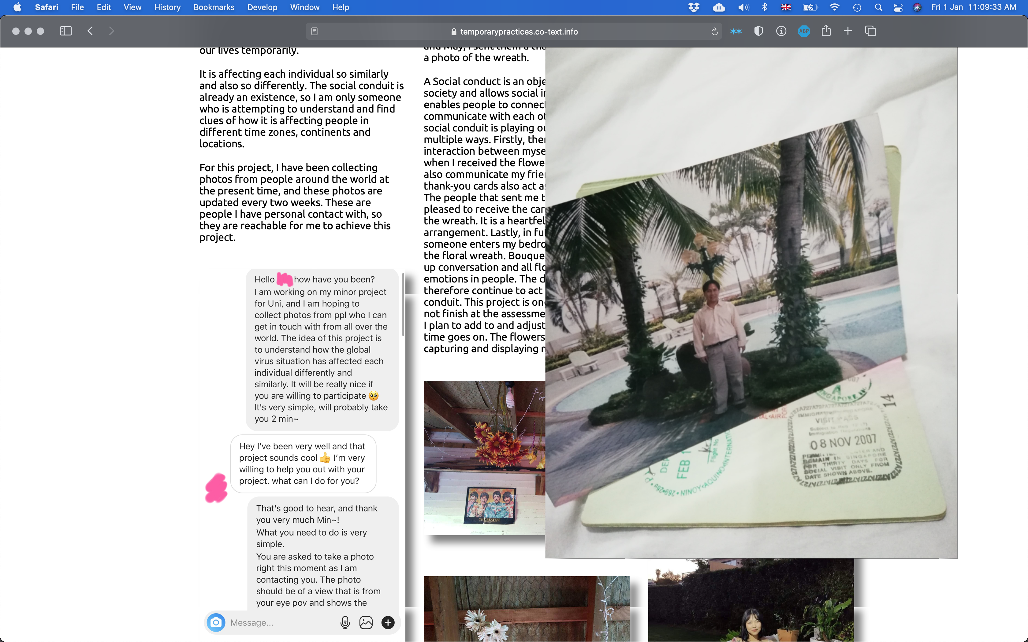Go forward to the next page
This screenshot has height=642, width=1028.
[111, 31]
